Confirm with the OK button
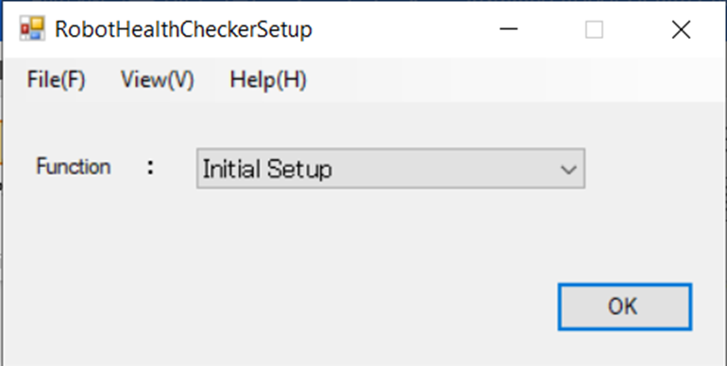The height and width of the screenshot is (366, 727). [624, 307]
